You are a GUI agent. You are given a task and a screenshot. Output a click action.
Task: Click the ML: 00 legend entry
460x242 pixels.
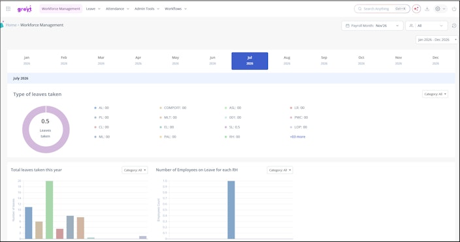[x=102, y=137]
